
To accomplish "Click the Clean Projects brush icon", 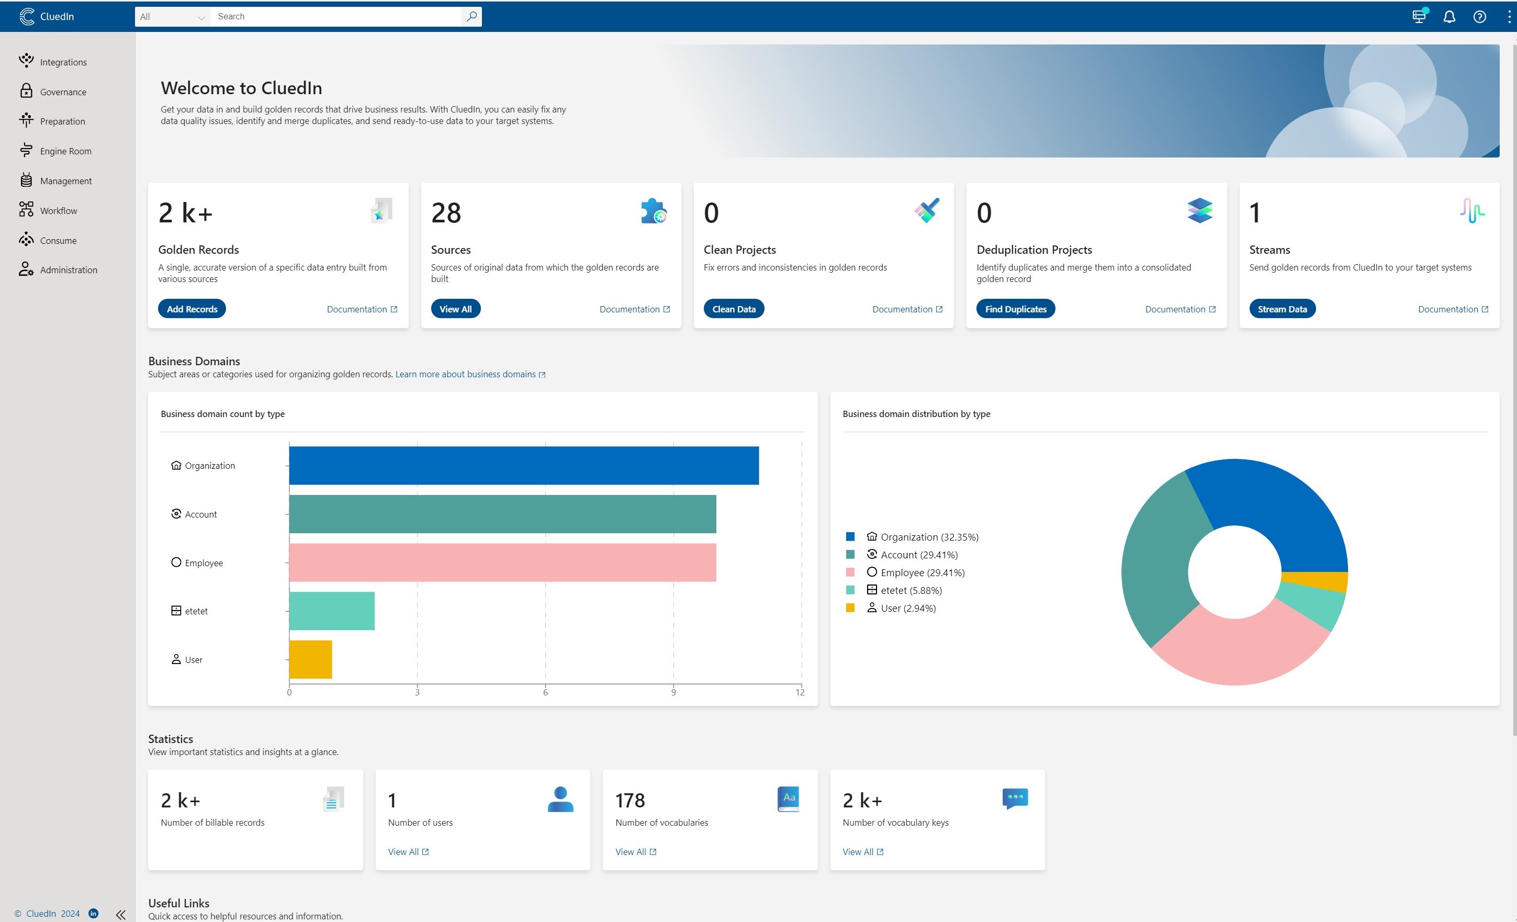I will (927, 210).
